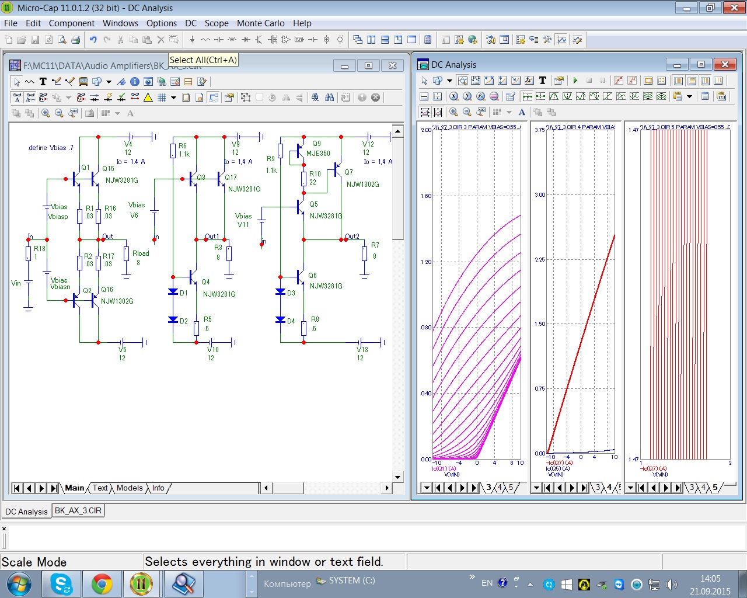Open the dropdown arrow next to the DC Analysis shapes icon
Viewport: 747px width, 598px height.
pyautogui.click(x=449, y=81)
